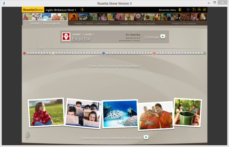Click the Continuar button text
Viewport: 229px width, 147px height.
point(151,37)
